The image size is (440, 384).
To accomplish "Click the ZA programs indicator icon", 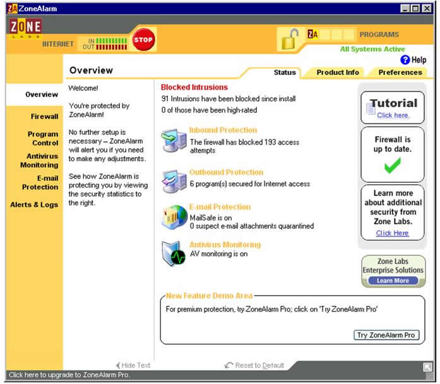I will click(x=312, y=34).
